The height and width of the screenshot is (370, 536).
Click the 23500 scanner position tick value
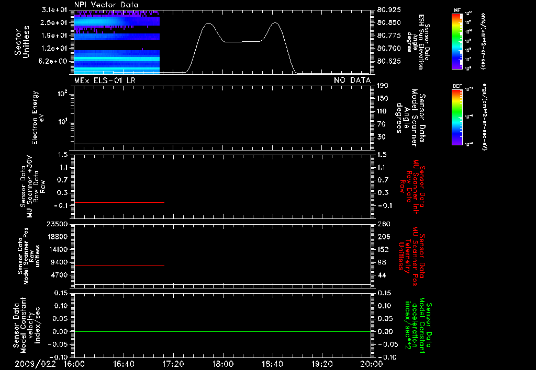[x=57, y=224]
